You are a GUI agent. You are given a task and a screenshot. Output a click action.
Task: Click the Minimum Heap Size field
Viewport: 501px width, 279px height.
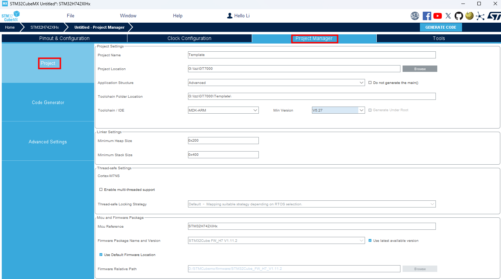click(x=223, y=141)
